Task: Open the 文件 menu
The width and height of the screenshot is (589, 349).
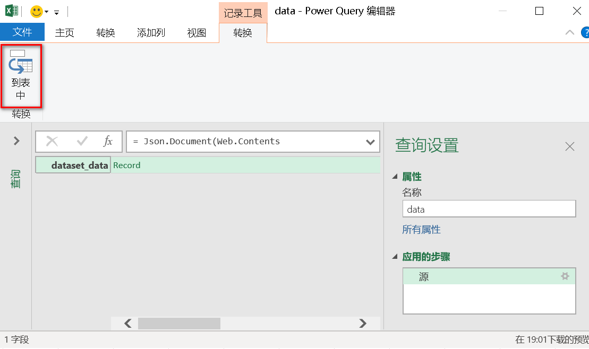Action: [x=22, y=32]
